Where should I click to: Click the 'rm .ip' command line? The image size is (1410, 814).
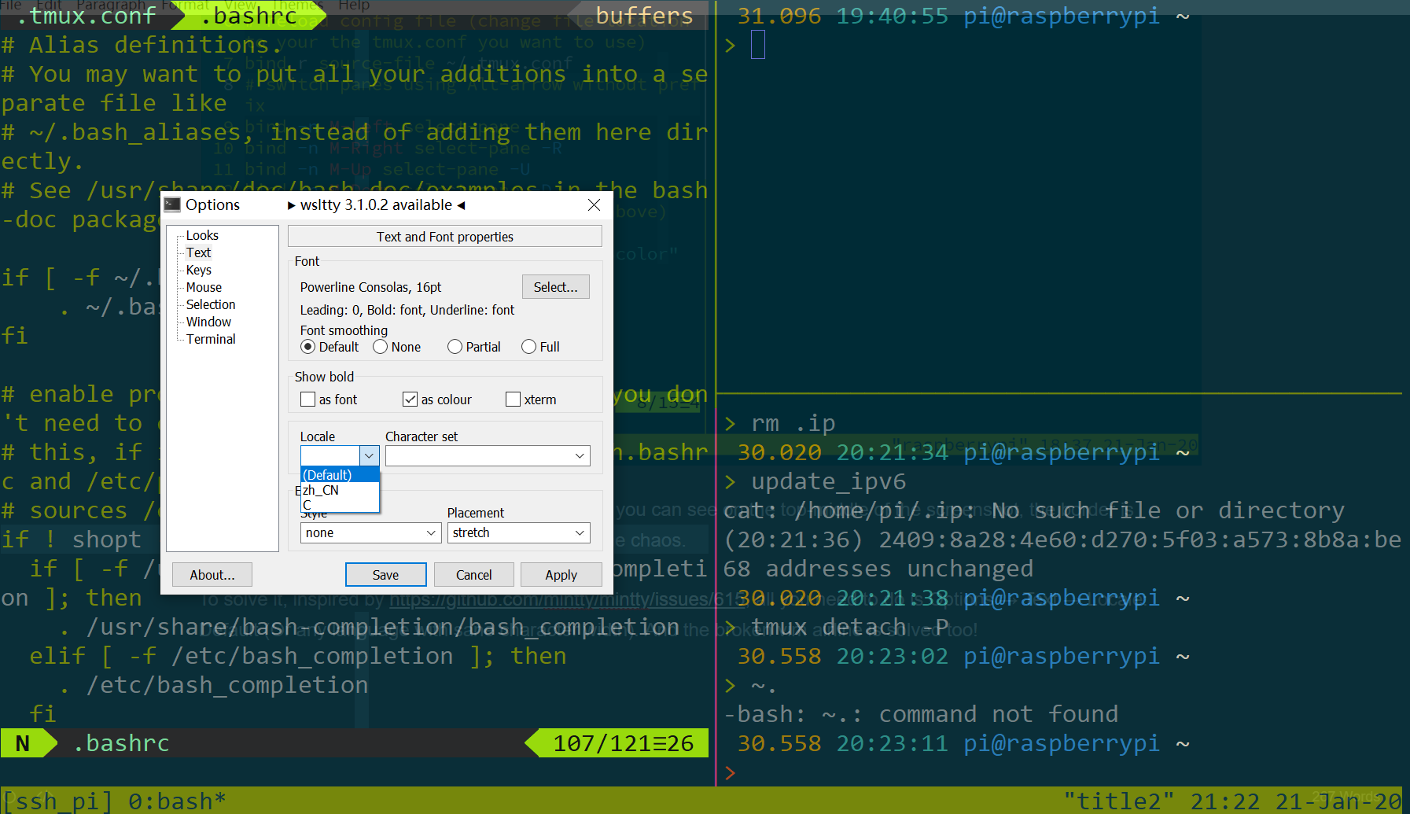[x=793, y=423]
